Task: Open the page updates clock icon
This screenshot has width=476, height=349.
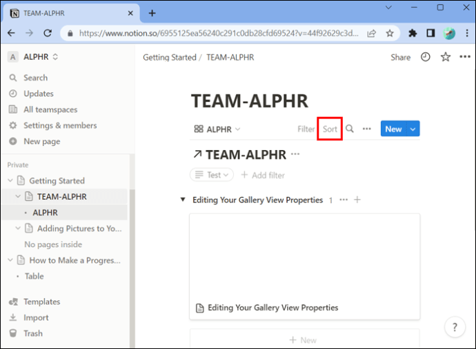Action: click(x=426, y=57)
